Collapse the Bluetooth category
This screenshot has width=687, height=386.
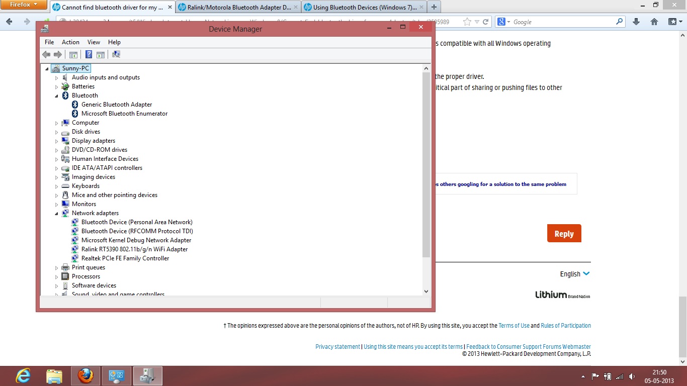[57, 95]
